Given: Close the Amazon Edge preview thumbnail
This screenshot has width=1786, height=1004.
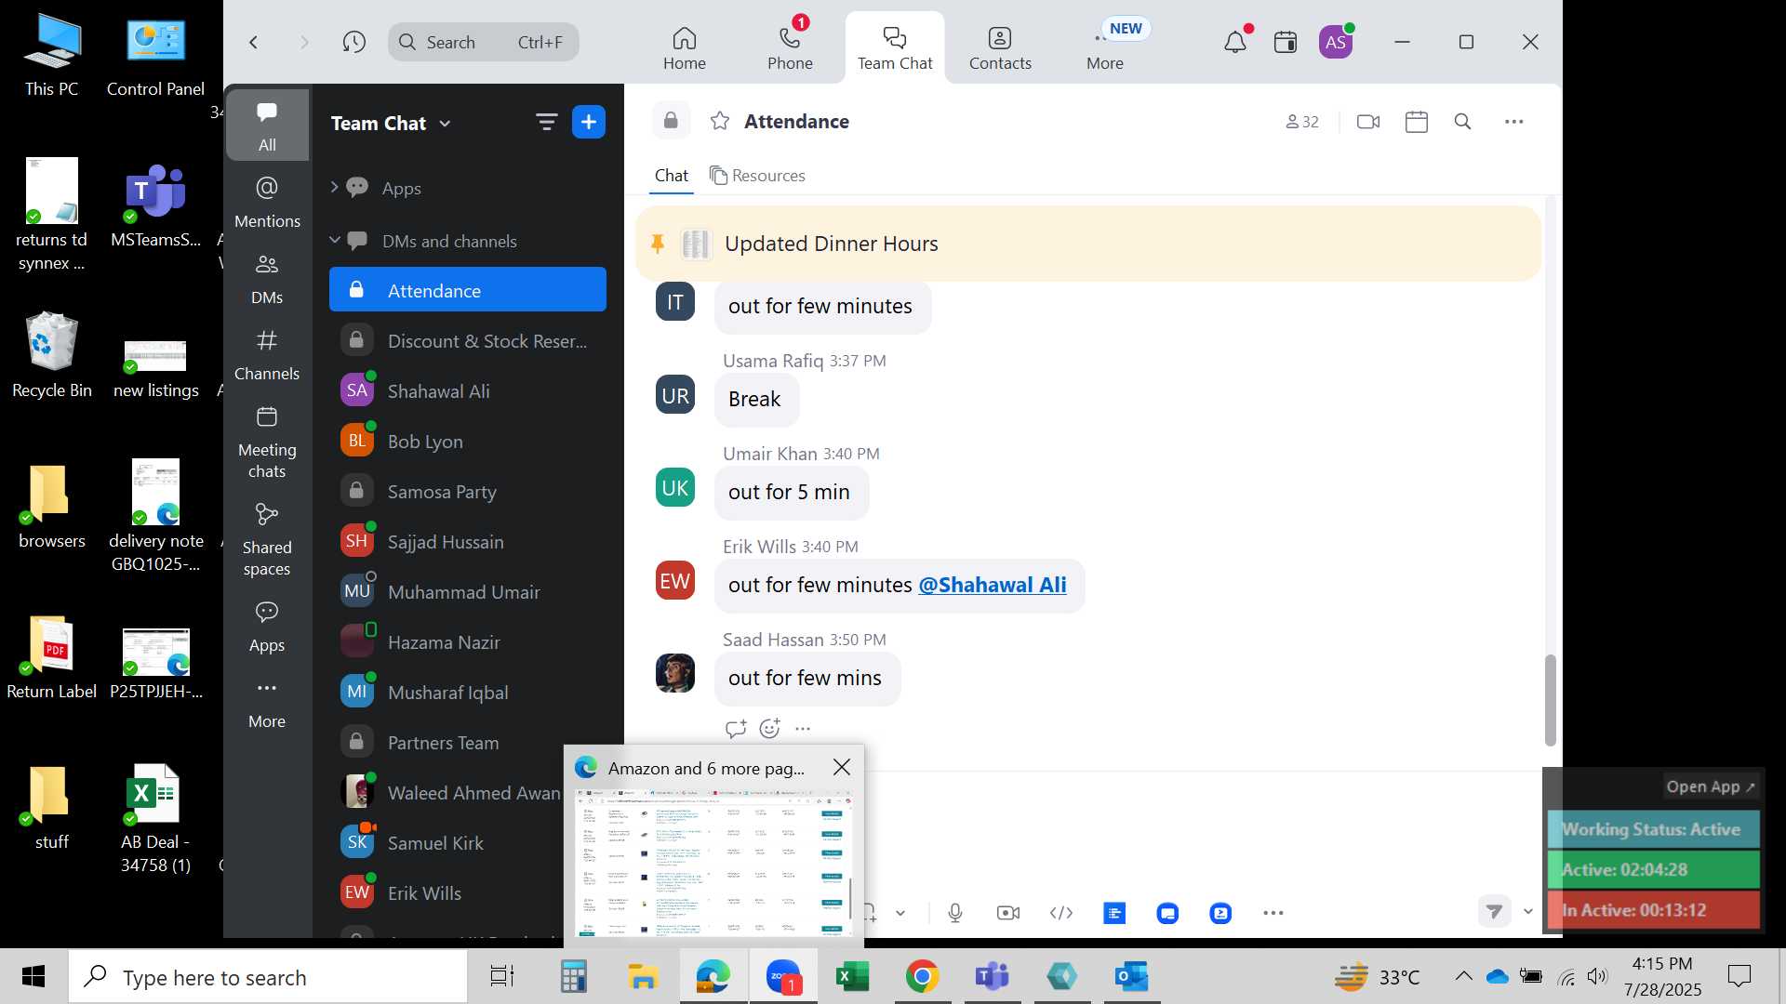Looking at the screenshot, I should [x=842, y=767].
